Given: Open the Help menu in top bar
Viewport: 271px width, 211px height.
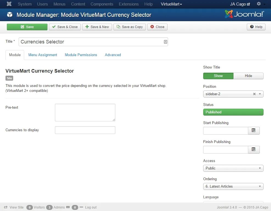Looking at the screenshot, I should [149, 4].
